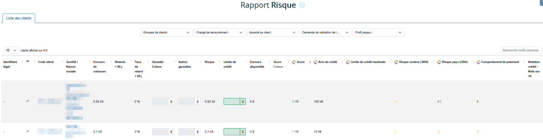Screen dimensions: 543x140
Task: Click the second row's Garantie Coface input
Action: pos(160,132)
